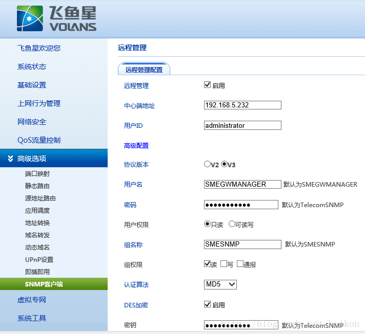Focus the 中心端地址 input field
Viewport: 365px width, 334px height.
pyautogui.click(x=242, y=105)
